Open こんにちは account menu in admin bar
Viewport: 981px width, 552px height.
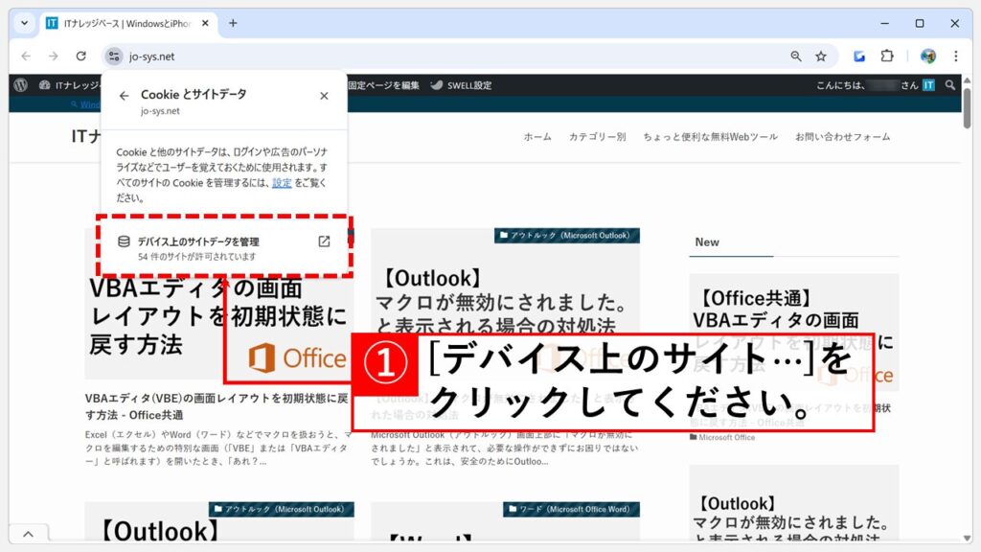click(x=875, y=85)
